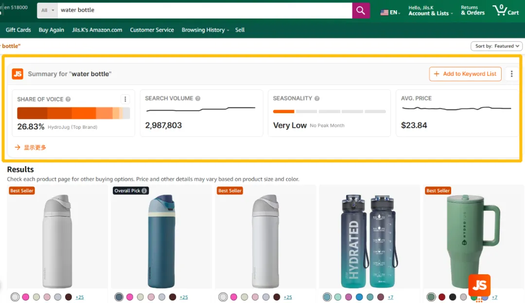Select first product's dark brown swatch
Image resolution: width=525 pixels, height=303 pixels.
69,297
